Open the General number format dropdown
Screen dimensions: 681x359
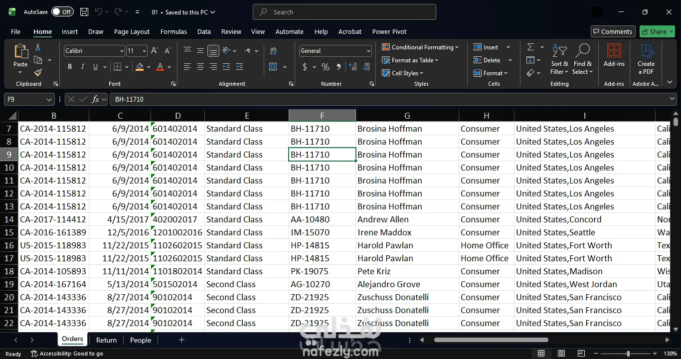click(368, 51)
